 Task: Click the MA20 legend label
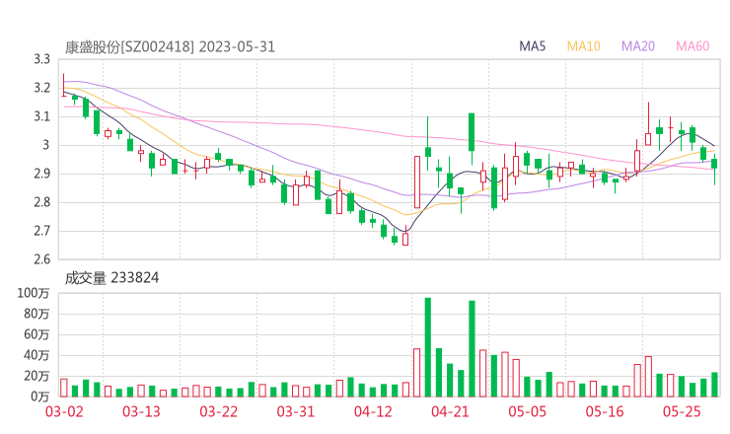pos(638,46)
